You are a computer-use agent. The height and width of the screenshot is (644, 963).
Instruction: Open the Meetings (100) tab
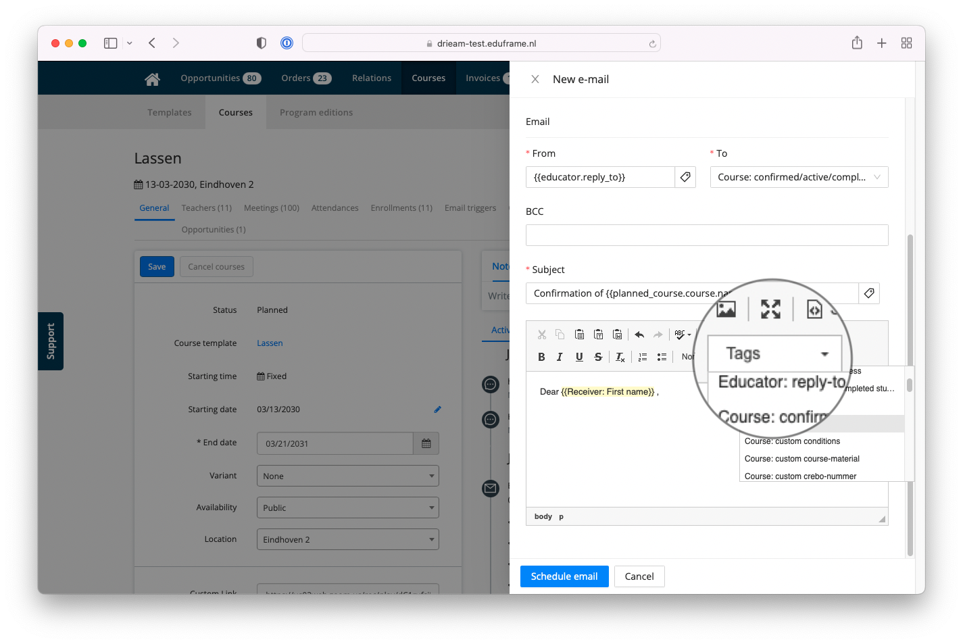272,208
